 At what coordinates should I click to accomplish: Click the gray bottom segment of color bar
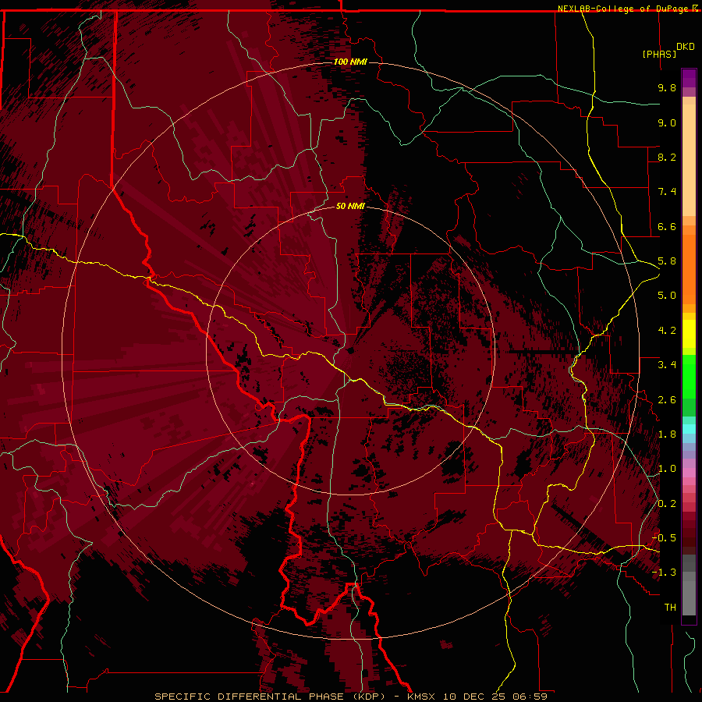tap(689, 595)
